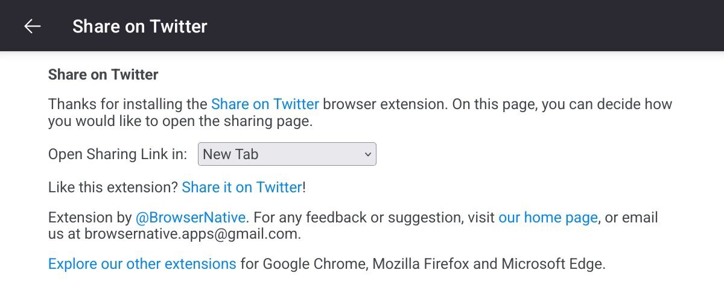724x305 pixels.
Task: Click the Share on Twitter header title
Action: click(139, 27)
